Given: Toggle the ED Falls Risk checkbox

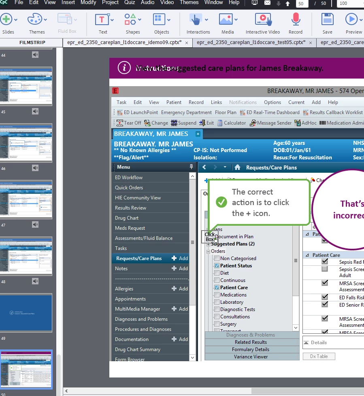Looking at the screenshot, I should [x=325, y=297].
